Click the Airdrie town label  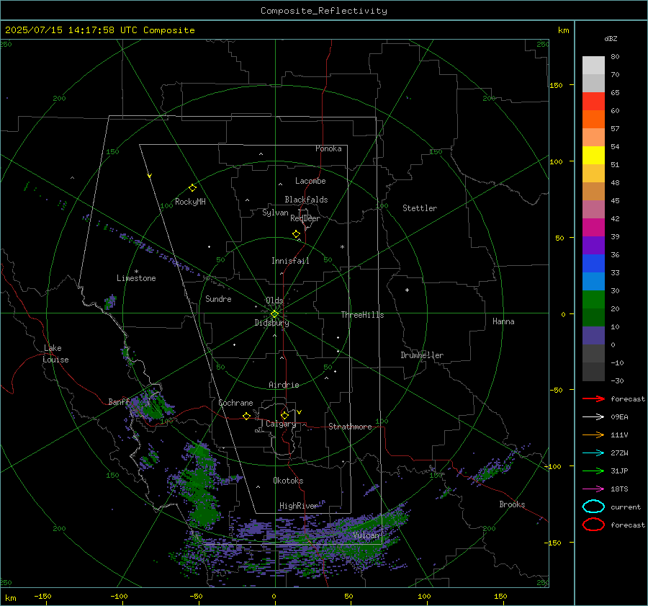pos(284,385)
